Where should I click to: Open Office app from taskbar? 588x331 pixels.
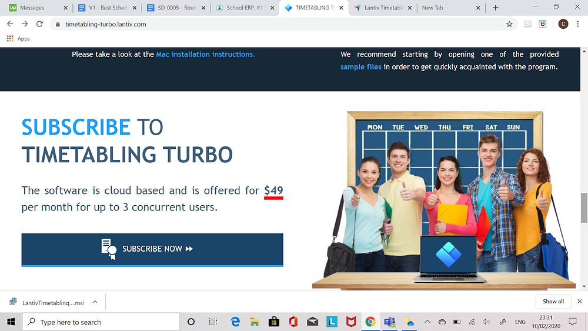(x=293, y=322)
